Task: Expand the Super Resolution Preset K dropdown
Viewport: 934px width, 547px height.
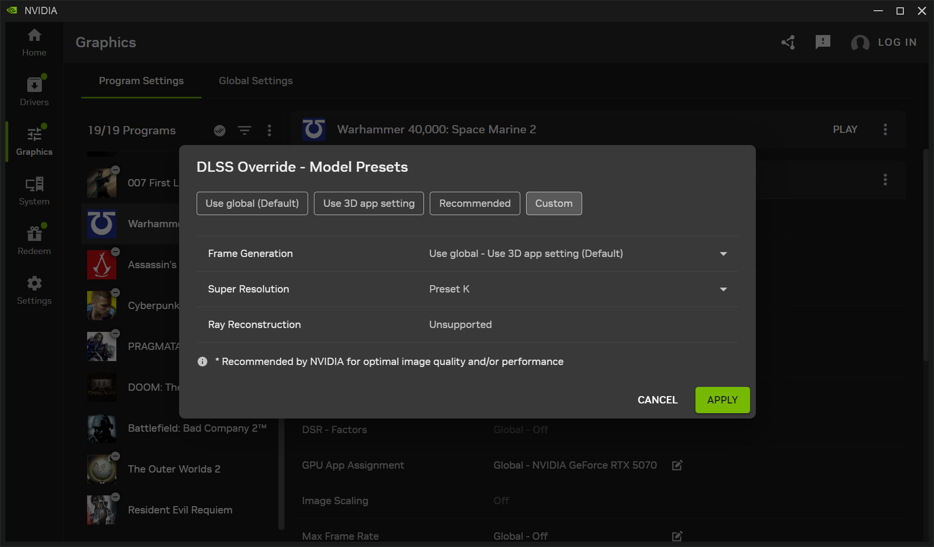Action: pyautogui.click(x=723, y=289)
